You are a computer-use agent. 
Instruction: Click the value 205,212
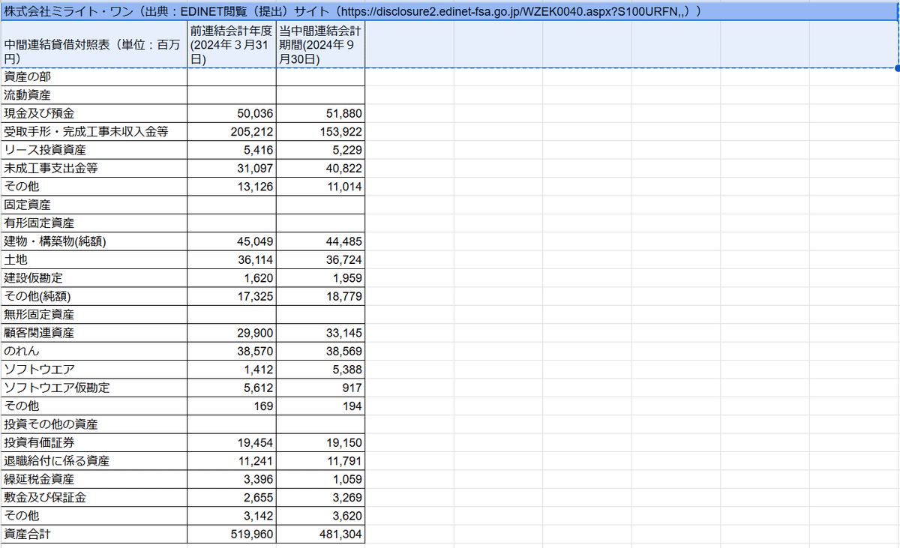click(x=232, y=132)
